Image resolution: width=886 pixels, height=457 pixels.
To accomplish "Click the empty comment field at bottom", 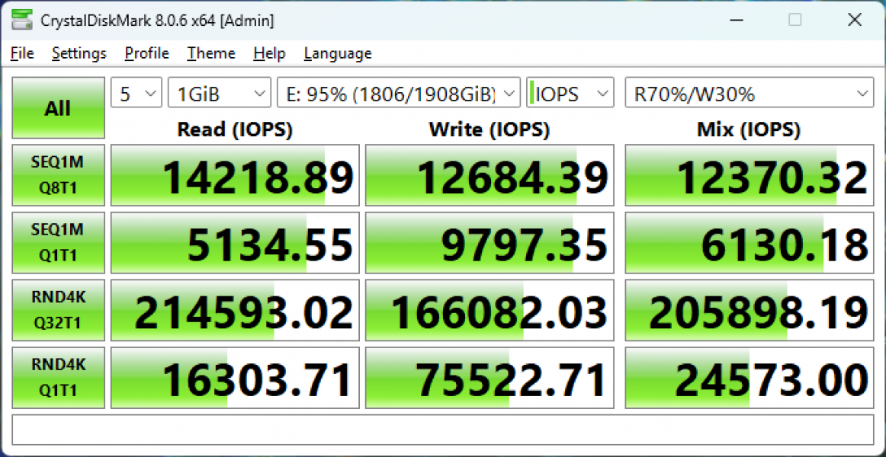I will coord(442,430).
